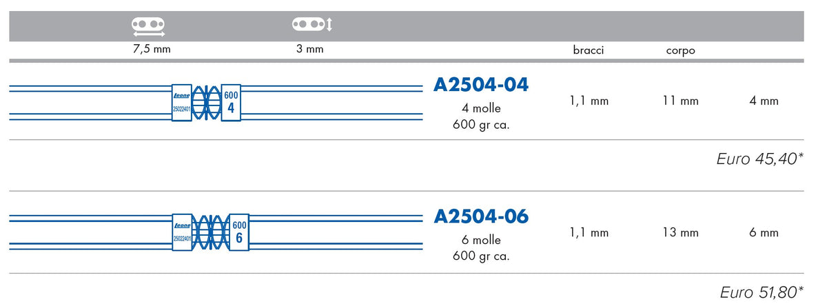Click the "bracci" column header

589,50
